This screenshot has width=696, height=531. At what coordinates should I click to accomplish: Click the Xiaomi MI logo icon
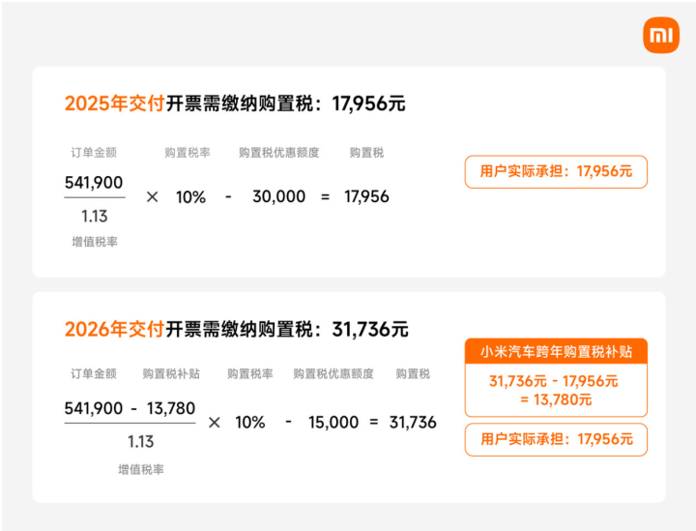(x=661, y=36)
